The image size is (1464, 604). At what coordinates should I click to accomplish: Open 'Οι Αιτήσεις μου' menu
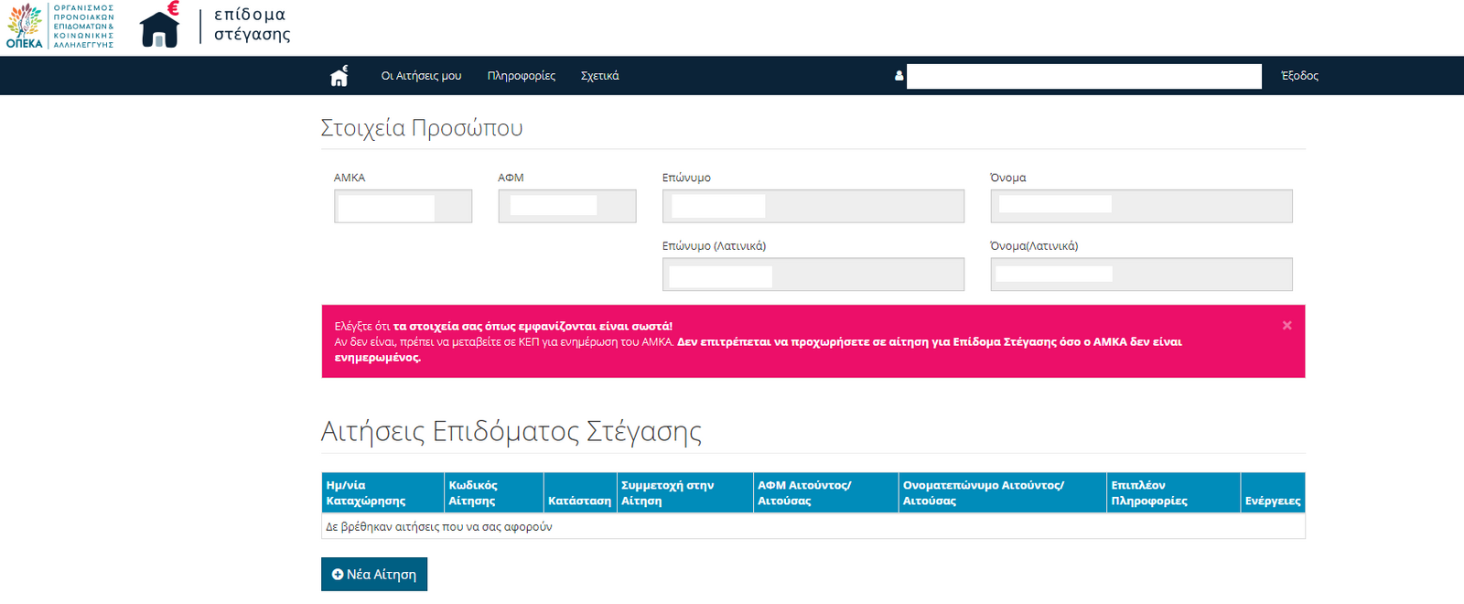pos(421,76)
